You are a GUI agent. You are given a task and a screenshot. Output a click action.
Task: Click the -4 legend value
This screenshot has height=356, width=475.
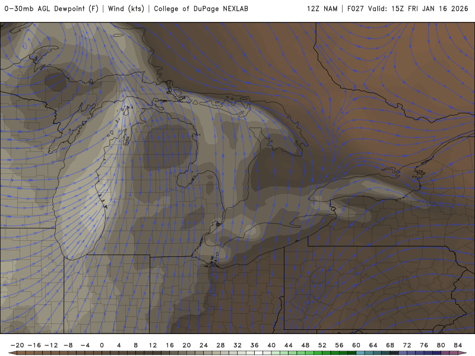click(85, 345)
